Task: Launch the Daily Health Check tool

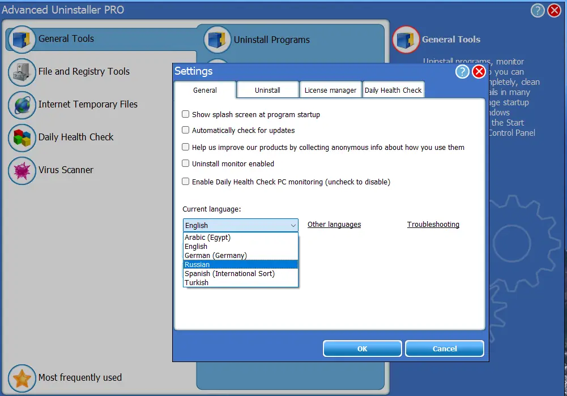Action: (x=22, y=137)
